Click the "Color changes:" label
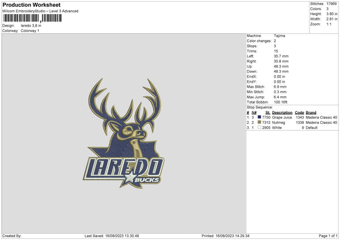This screenshot has width=340, height=240. pyautogui.click(x=259, y=41)
